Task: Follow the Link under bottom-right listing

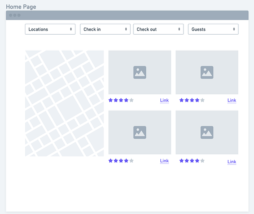Action: coord(232,162)
